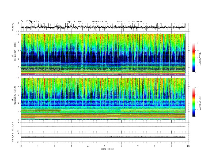This screenshot has height=164, width=212.
Task: Click "-5" on the ch.2 color scale
Action: [x=198, y=102]
